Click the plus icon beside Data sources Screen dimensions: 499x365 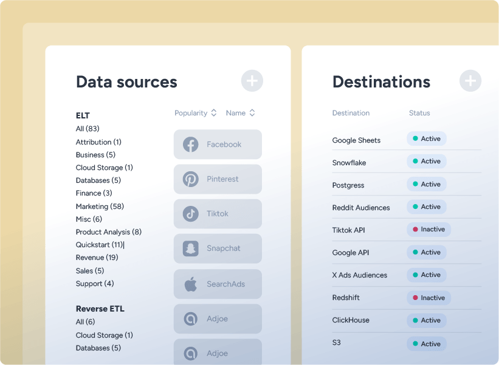(252, 81)
